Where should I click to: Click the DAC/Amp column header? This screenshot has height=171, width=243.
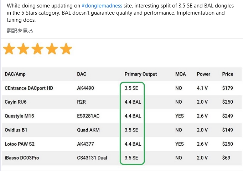15,74
